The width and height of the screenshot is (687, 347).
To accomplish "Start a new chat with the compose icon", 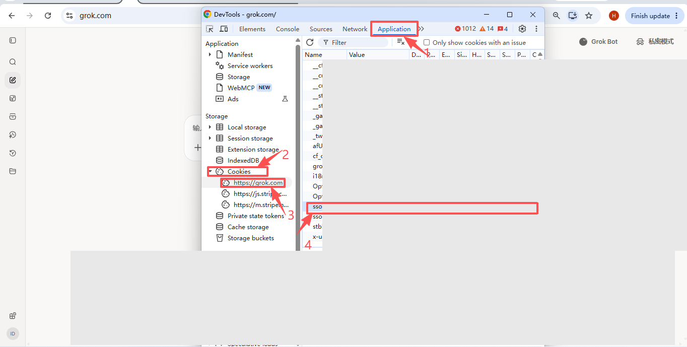I will click(13, 80).
